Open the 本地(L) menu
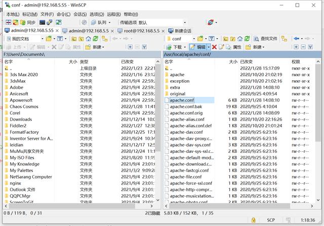 click(13, 14)
